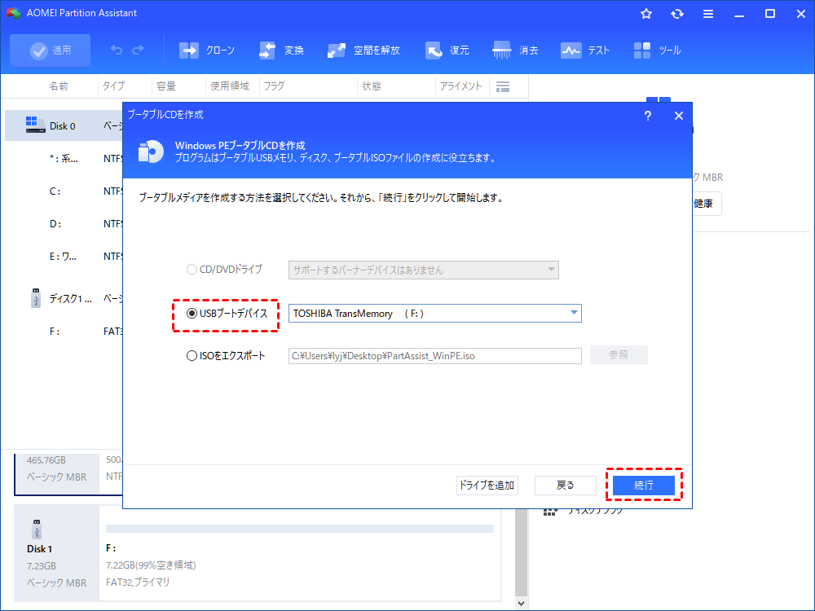Screen dimensions: 815x611
Task: Click Disk 1 USB icon in bottom panel
Action: click(x=37, y=529)
